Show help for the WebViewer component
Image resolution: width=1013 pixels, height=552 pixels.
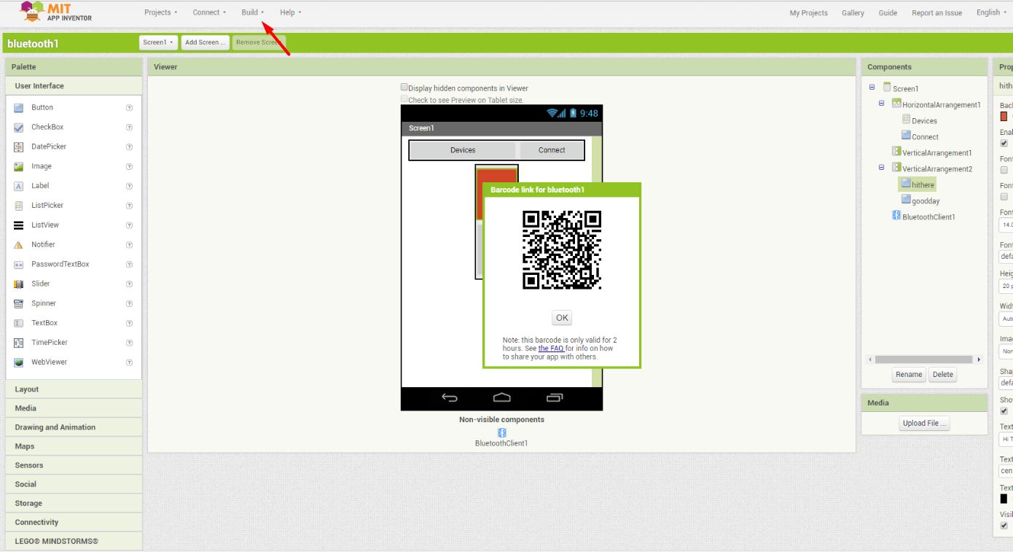coord(129,362)
